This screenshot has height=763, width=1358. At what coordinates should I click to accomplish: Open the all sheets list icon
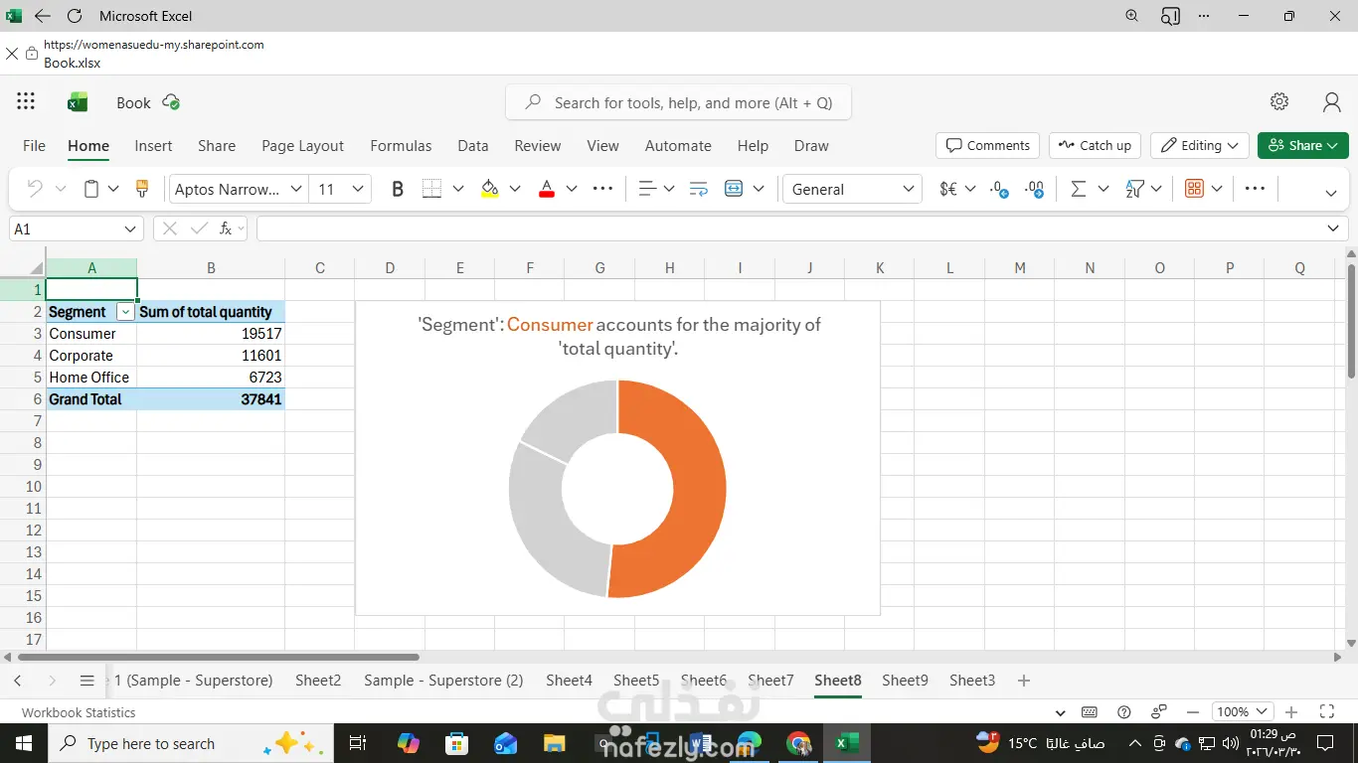[x=87, y=681]
